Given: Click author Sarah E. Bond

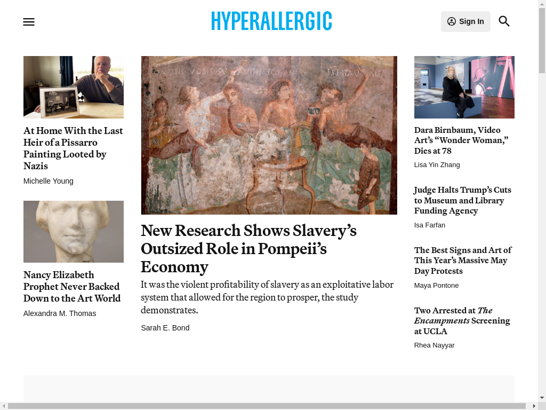Looking at the screenshot, I should coord(165,328).
